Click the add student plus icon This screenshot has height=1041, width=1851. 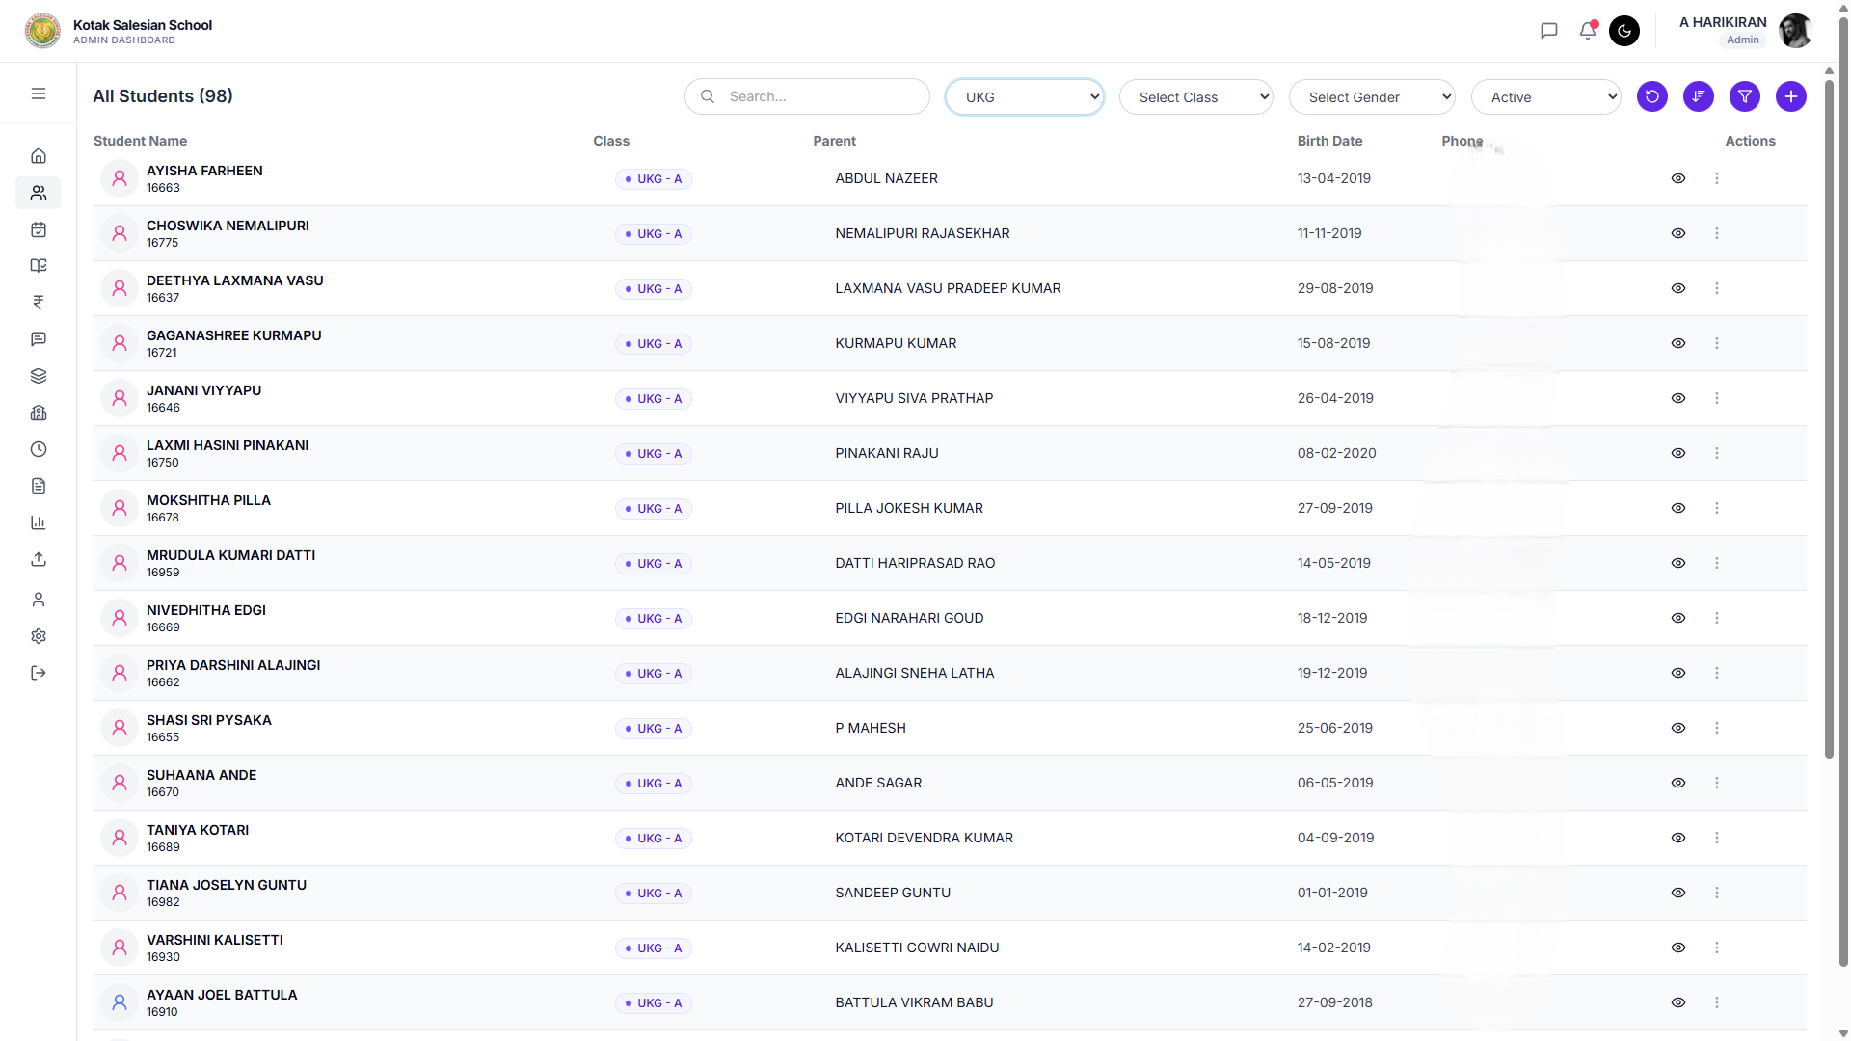[1790, 96]
